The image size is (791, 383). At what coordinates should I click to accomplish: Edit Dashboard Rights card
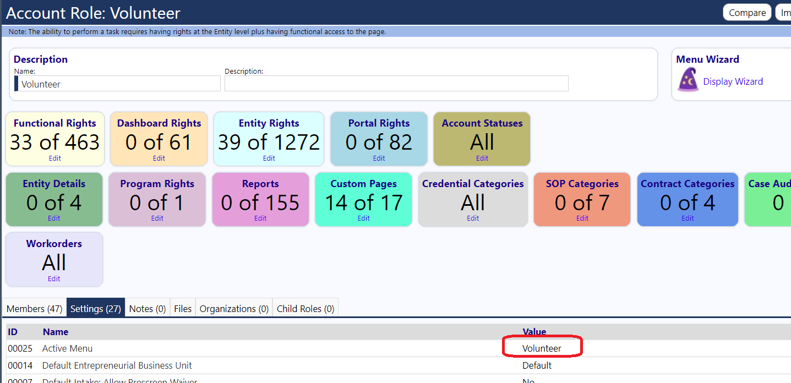[159, 158]
